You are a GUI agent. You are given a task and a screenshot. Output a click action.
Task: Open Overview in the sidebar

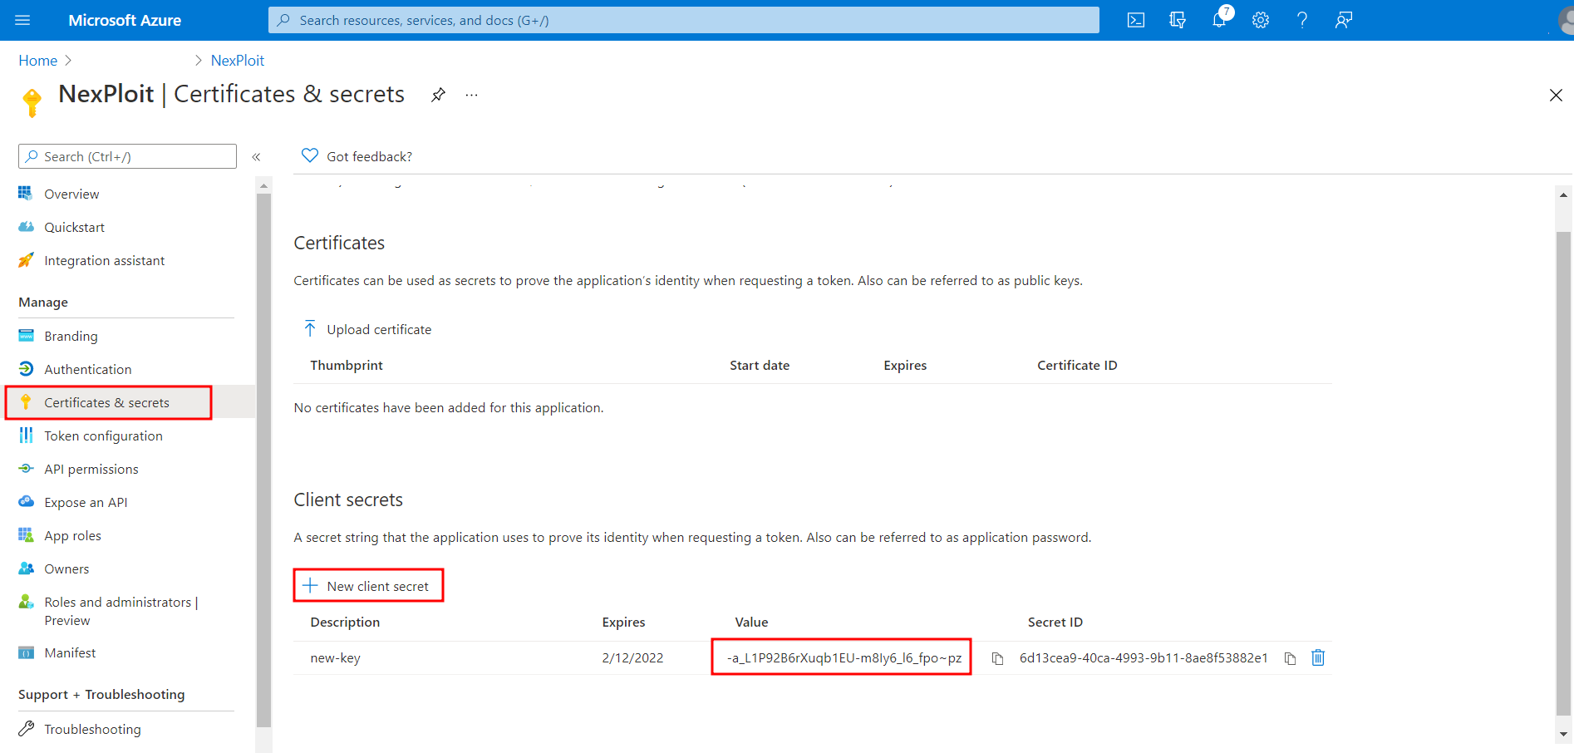pos(71,194)
